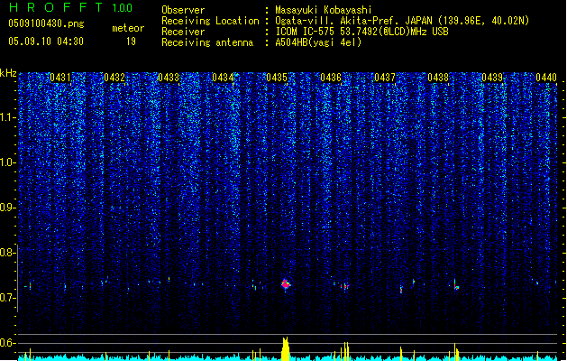Click the kHz axis unit label
The width and height of the screenshot is (567, 361).
(8, 73)
